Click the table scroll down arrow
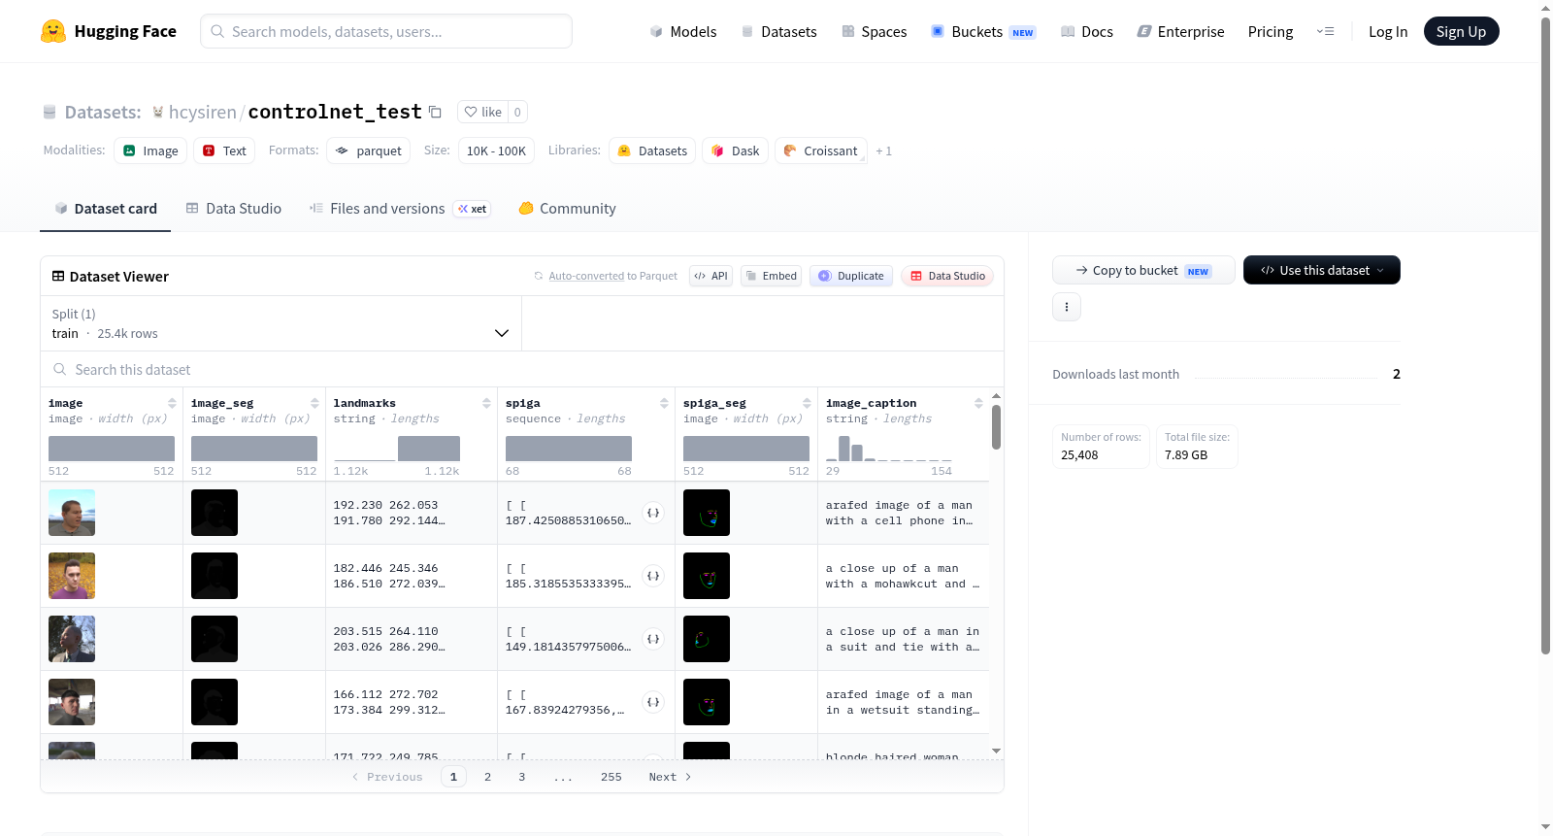Viewport: 1553px width, 836px height. [996, 751]
